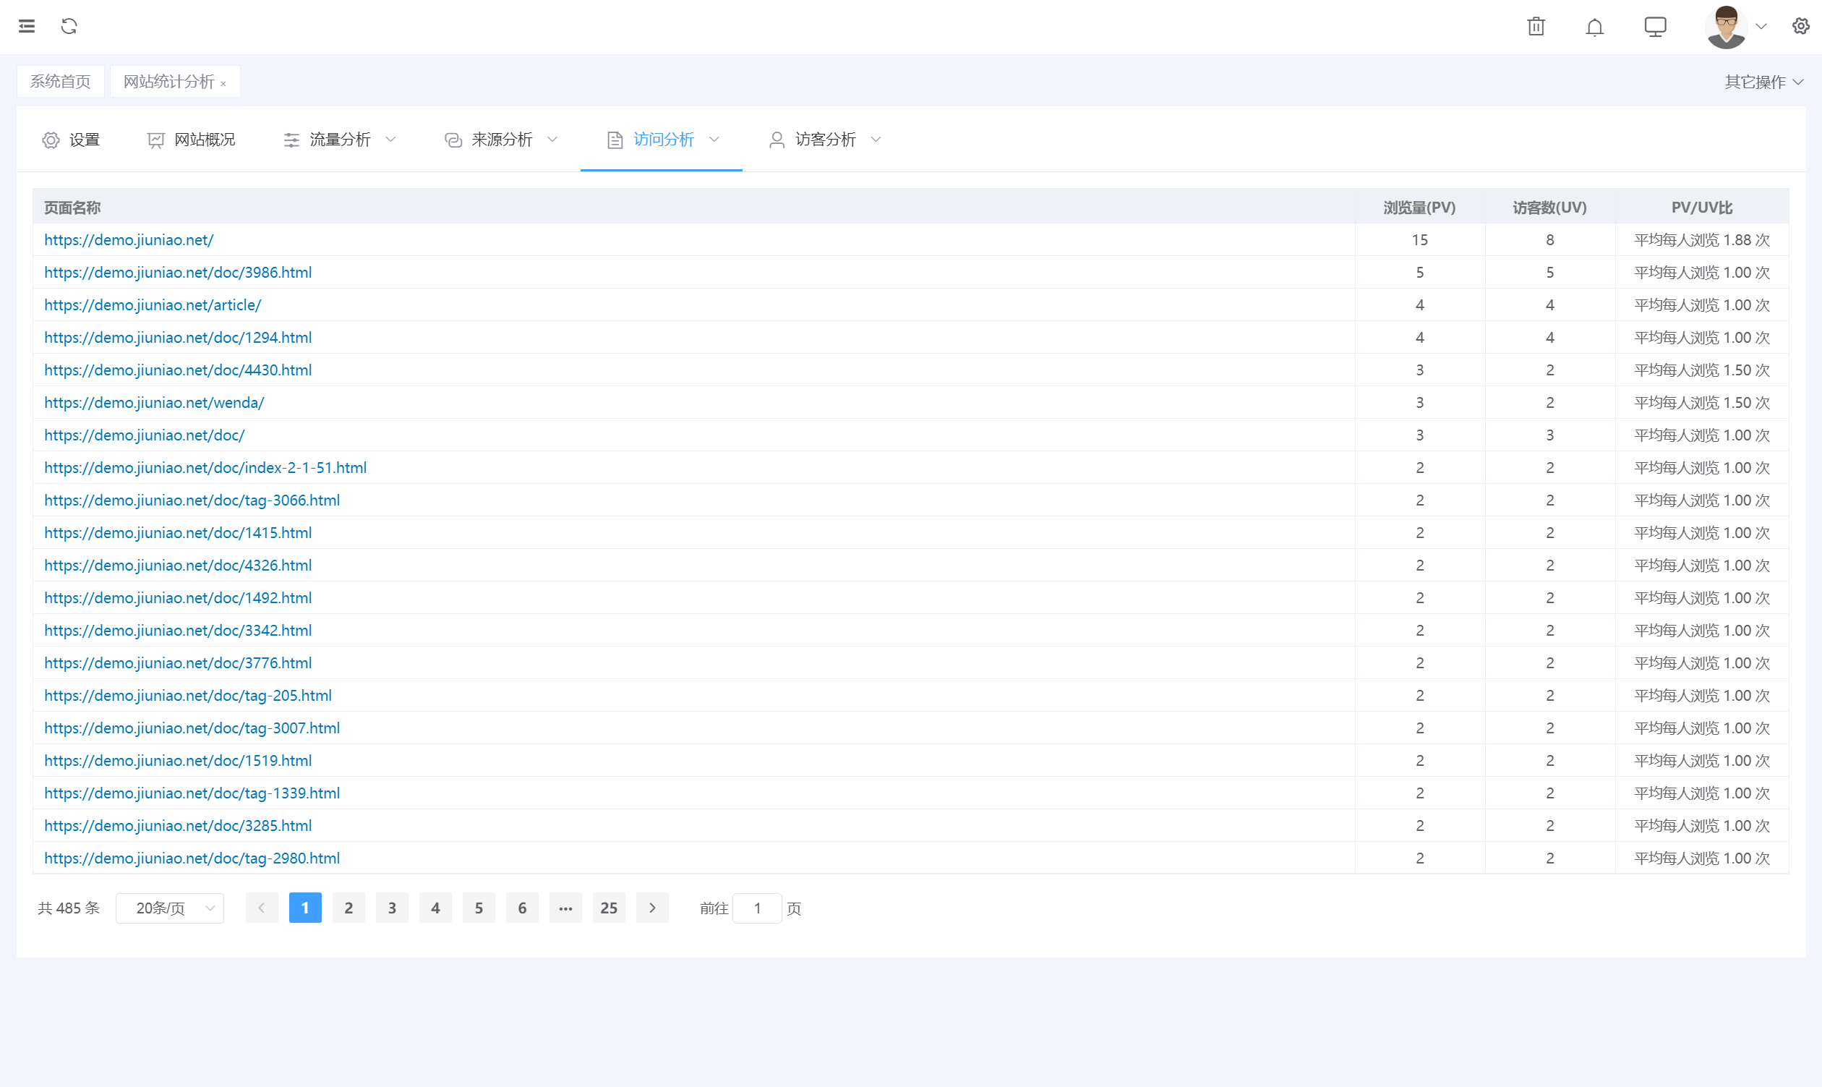Open the 20条/页 page size selector

170,908
